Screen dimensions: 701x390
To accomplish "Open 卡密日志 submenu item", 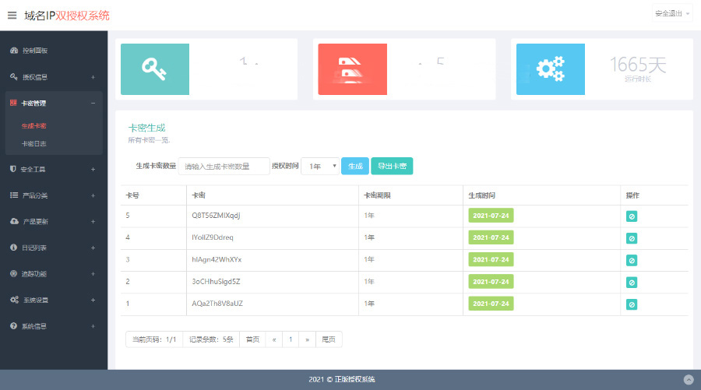I will click(x=33, y=143).
